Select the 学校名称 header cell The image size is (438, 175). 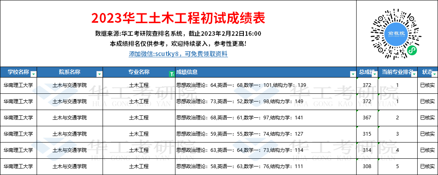(x=18, y=72)
